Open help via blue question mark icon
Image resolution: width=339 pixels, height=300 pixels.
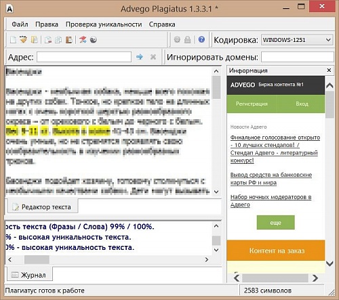(201, 39)
